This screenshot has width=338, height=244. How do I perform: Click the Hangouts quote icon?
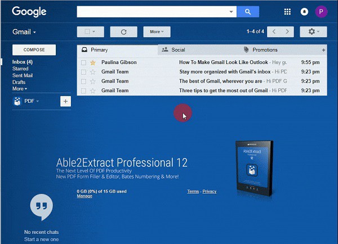click(x=41, y=206)
